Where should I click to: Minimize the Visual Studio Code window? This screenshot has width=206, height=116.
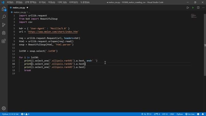[x=188, y=2]
